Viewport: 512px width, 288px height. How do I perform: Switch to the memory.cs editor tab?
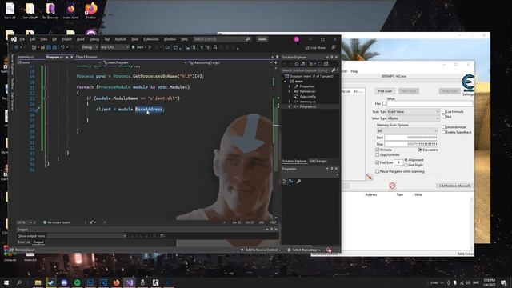tap(26, 57)
